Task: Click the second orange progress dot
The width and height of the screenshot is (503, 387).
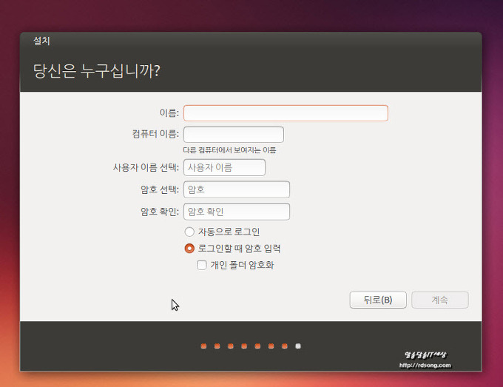Action: click(217, 346)
